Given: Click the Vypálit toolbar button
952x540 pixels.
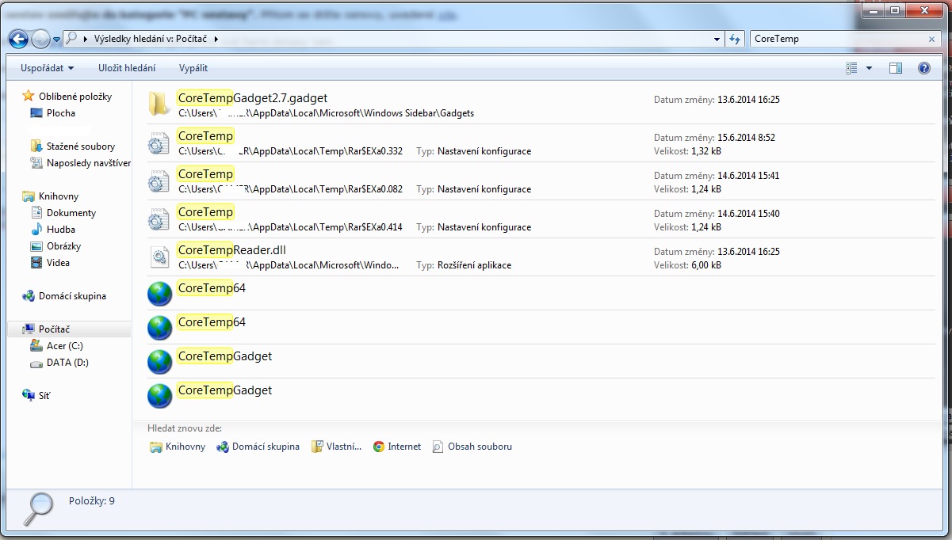Looking at the screenshot, I should (193, 68).
